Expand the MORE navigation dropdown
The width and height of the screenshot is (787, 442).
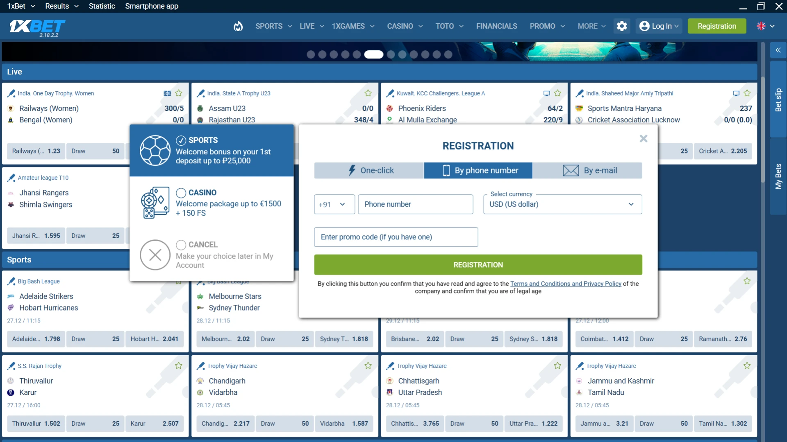coord(591,25)
